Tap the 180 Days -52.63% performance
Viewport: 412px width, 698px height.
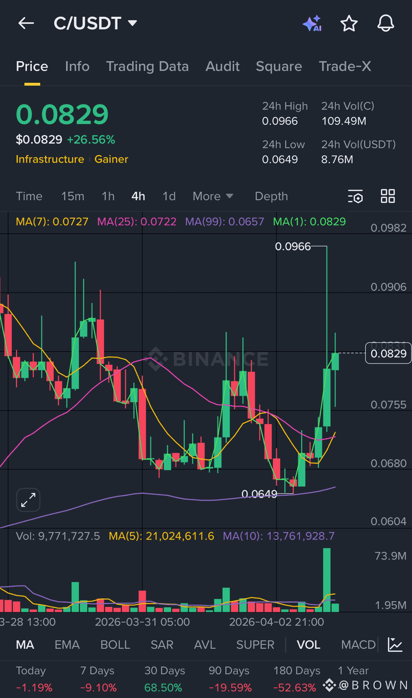(297, 679)
